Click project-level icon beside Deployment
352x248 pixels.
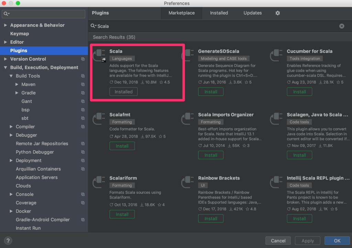point(83,161)
